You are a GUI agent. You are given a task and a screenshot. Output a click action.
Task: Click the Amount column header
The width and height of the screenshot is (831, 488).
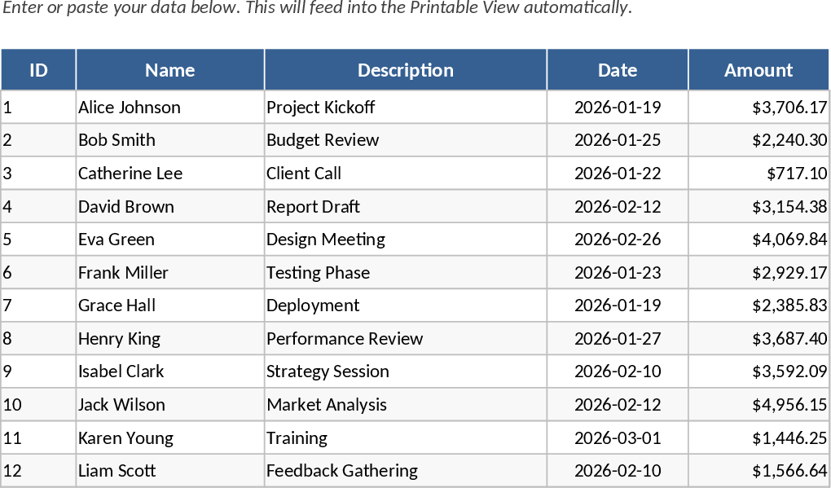tap(758, 70)
